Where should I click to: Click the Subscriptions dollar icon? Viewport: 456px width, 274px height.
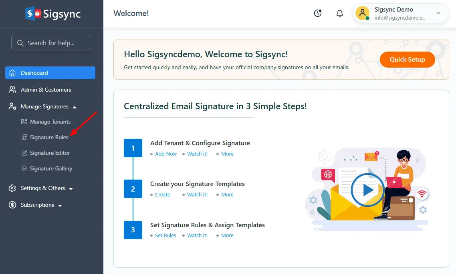pyautogui.click(x=12, y=205)
